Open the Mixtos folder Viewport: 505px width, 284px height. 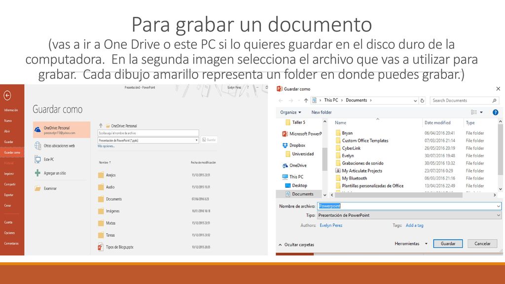coord(107,223)
